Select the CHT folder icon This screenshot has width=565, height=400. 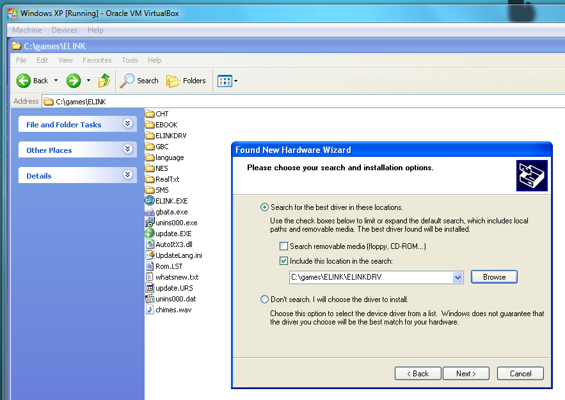(x=150, y=114)
